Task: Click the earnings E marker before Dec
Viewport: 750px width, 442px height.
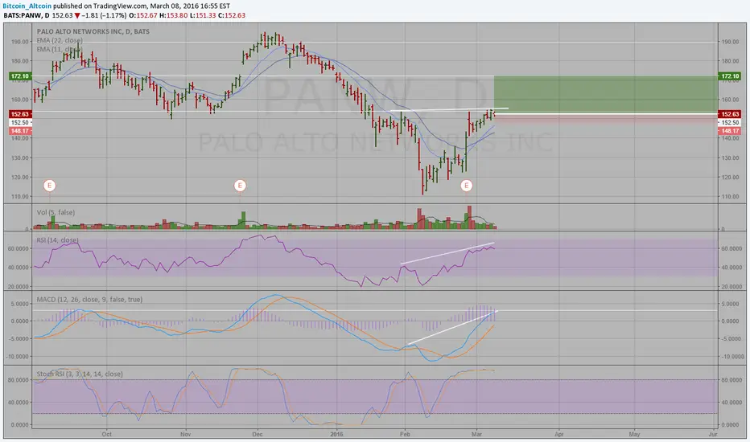Action: [240, 186]
